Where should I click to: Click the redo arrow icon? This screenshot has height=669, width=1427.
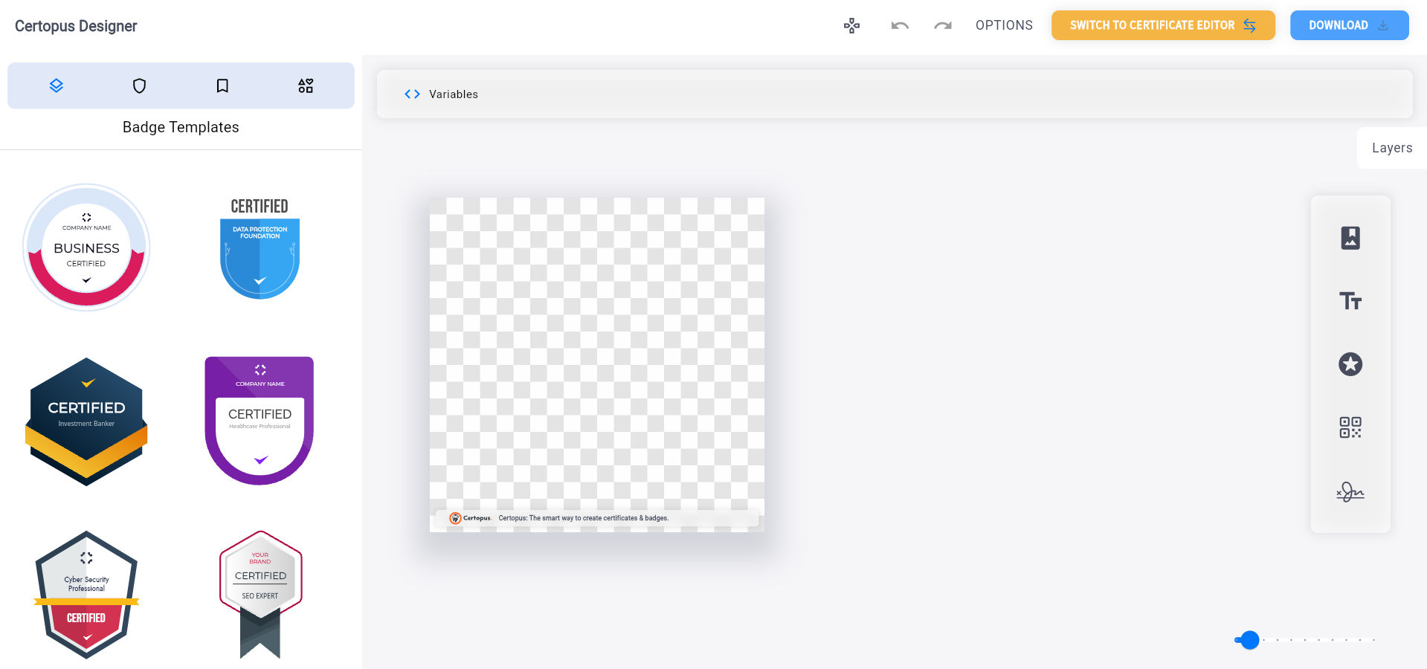(943, 25)
